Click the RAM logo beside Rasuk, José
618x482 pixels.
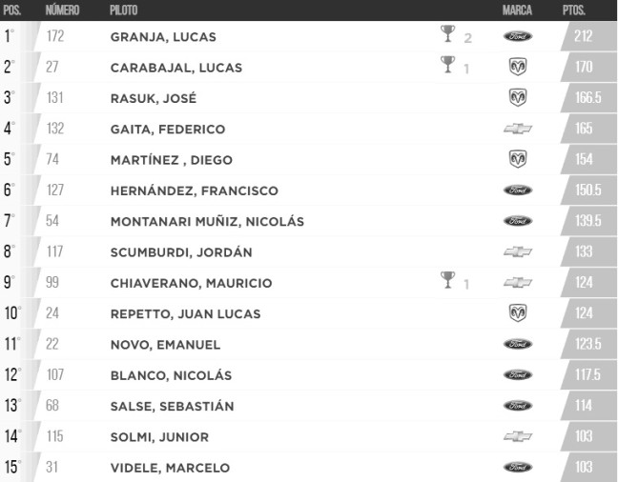(517, 98)
